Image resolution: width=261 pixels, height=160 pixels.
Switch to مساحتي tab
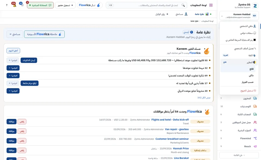(182, 14)
